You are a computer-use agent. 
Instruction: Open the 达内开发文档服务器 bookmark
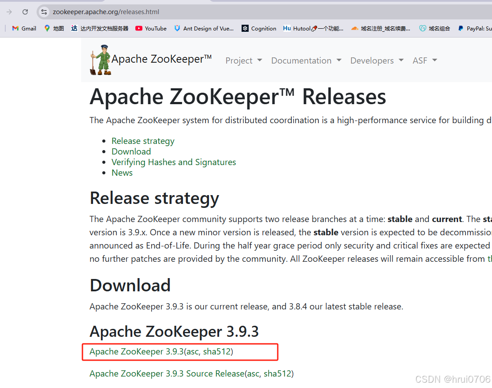[100, 29]
